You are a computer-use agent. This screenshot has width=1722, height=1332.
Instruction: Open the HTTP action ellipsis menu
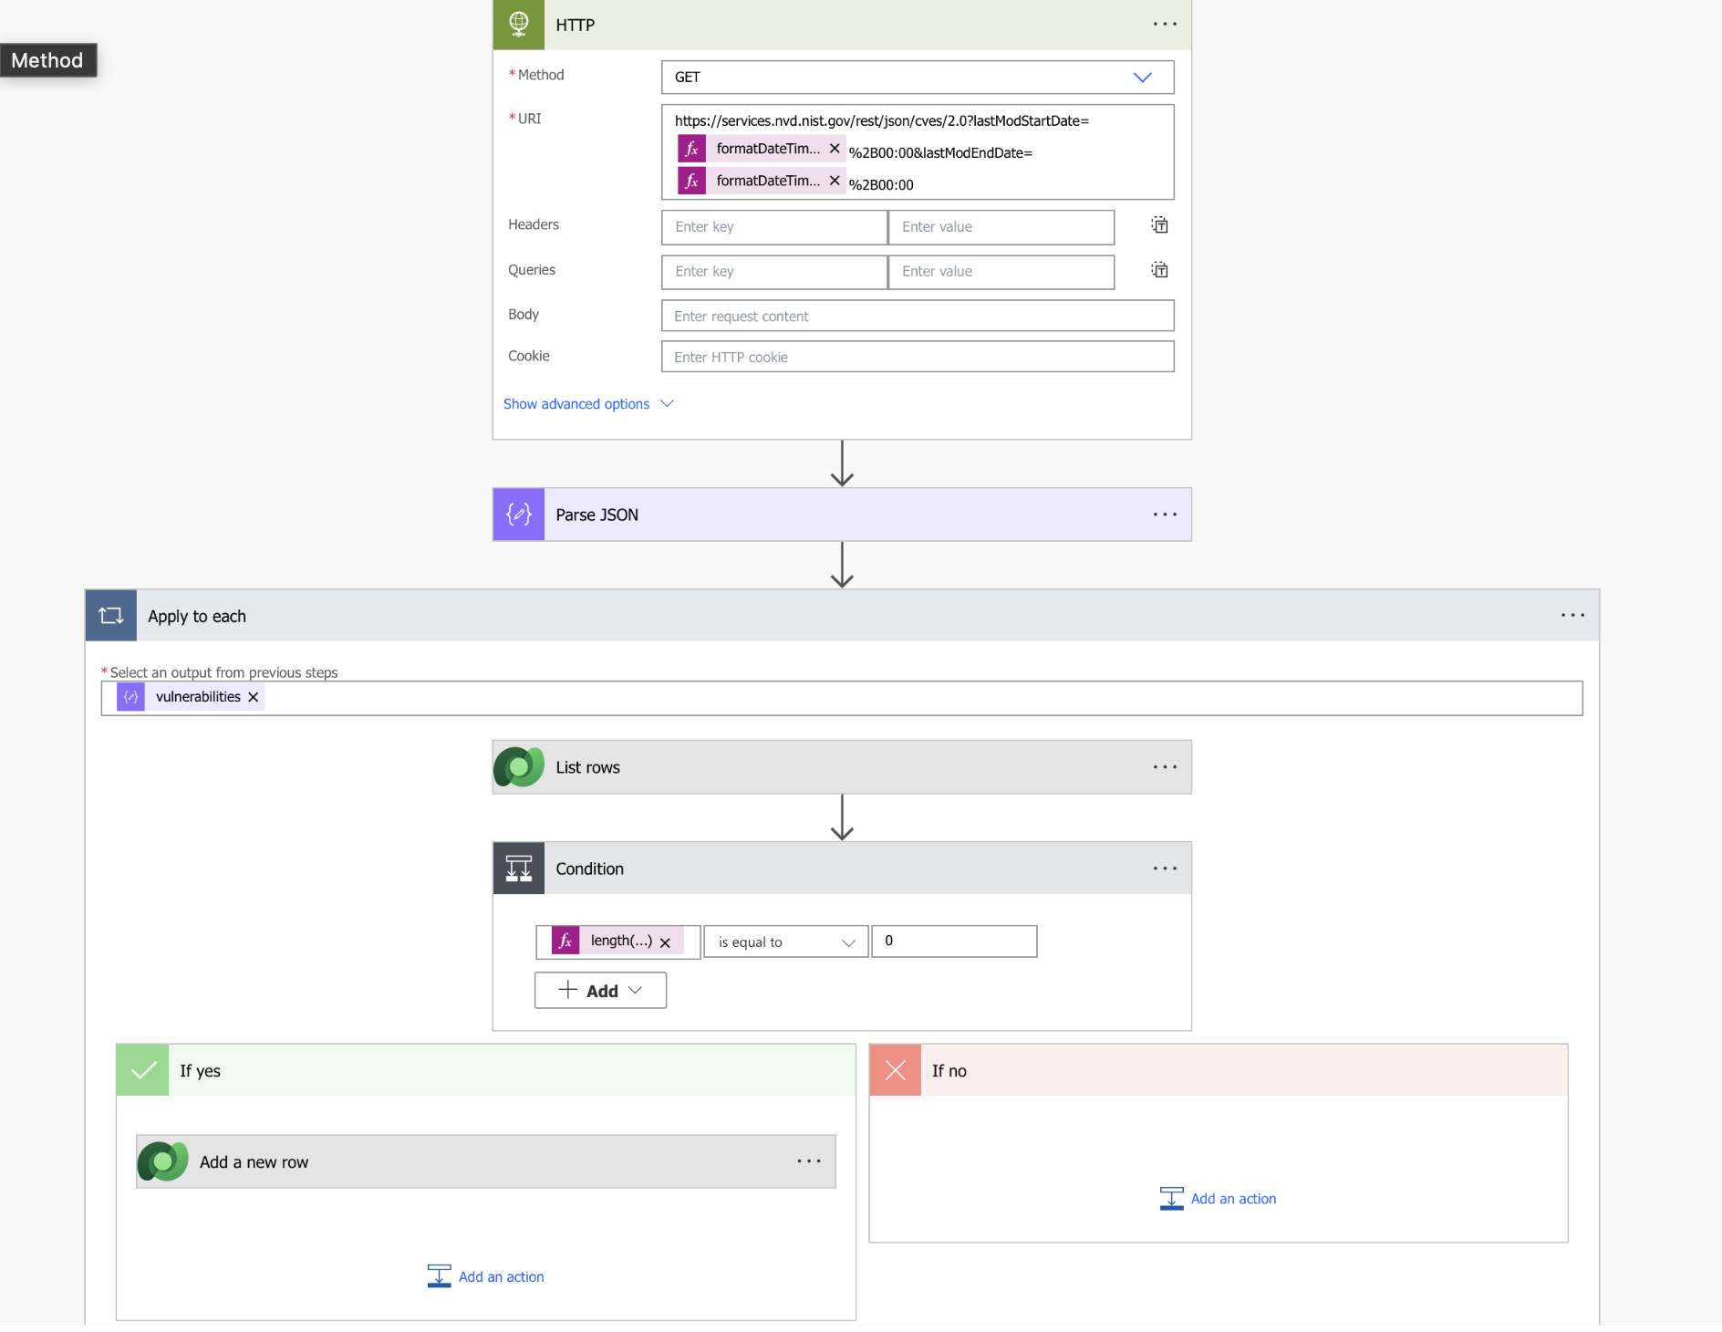(x=1165, y=25)
